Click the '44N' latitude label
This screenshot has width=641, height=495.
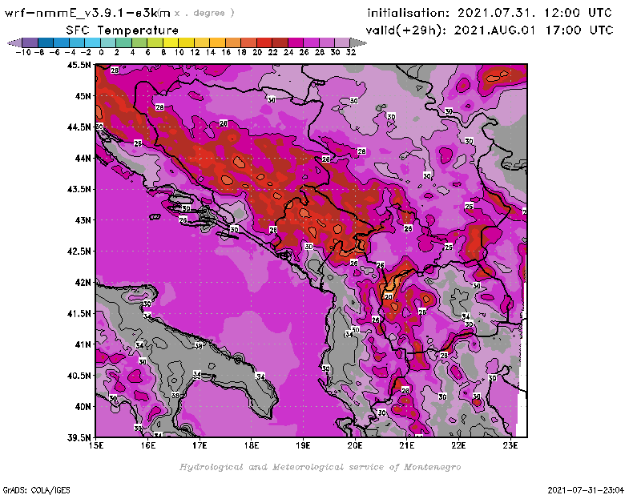point(83,158)
